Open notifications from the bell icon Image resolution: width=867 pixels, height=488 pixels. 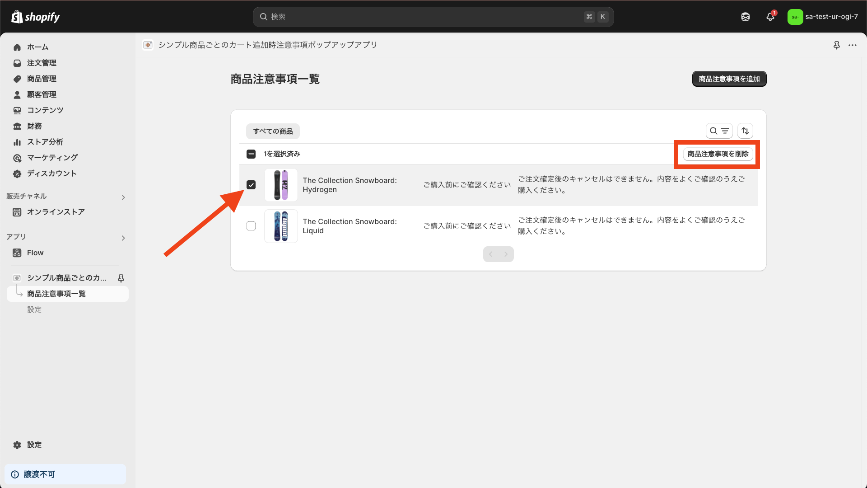tap(770, 17)
